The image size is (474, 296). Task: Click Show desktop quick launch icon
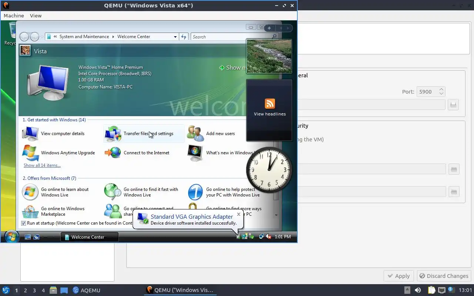pos(28,237)
